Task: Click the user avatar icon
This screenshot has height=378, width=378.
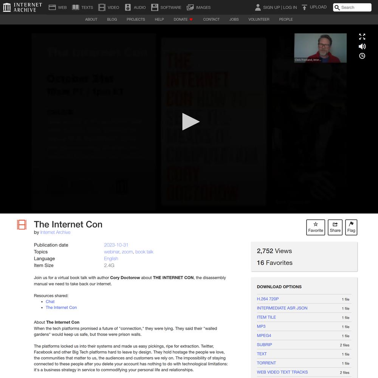Action: pyautogui.click(x=258, y=7)
